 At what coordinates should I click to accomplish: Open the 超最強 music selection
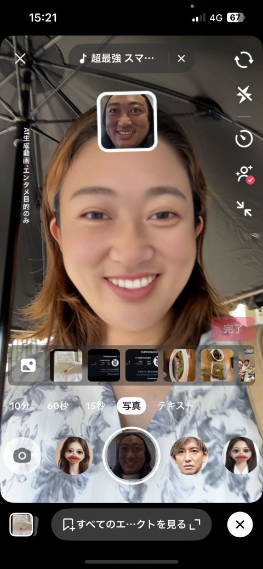[x=117, y=59]
